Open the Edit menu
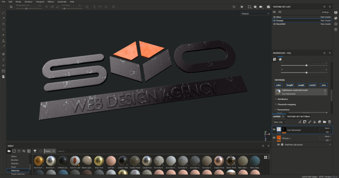 (x=10, y=2)
